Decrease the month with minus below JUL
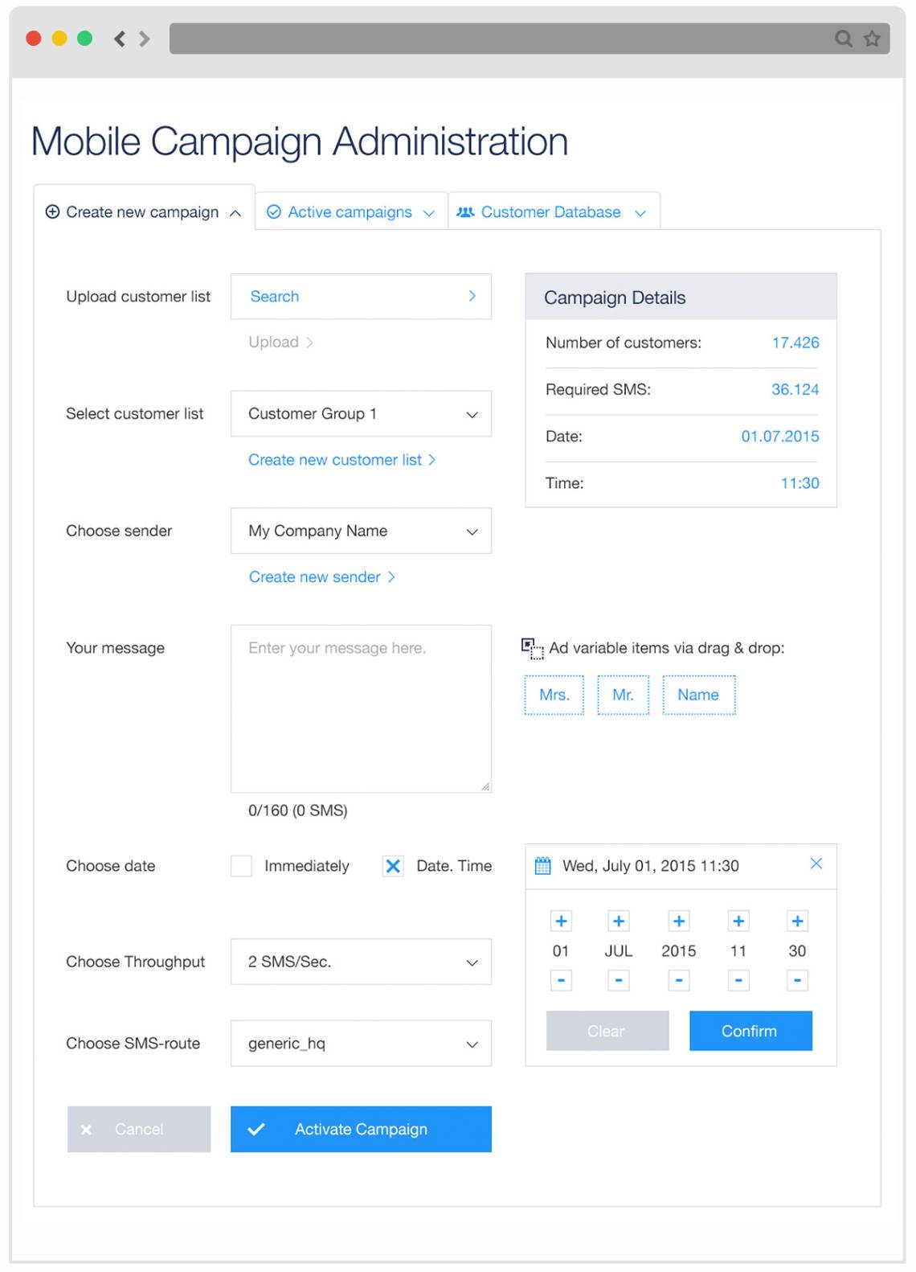 619,980
